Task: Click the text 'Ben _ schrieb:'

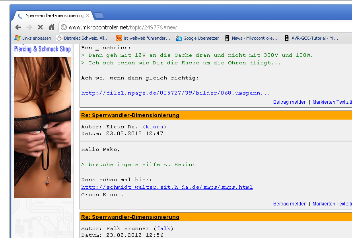Action: coord(106,48)
